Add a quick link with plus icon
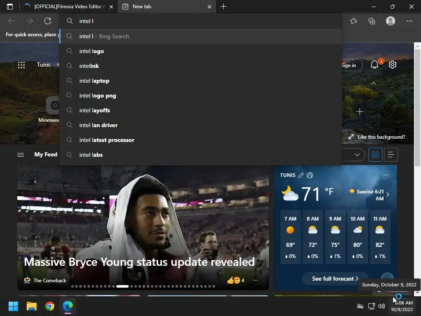Screen dimensions: 421x316 360,112
